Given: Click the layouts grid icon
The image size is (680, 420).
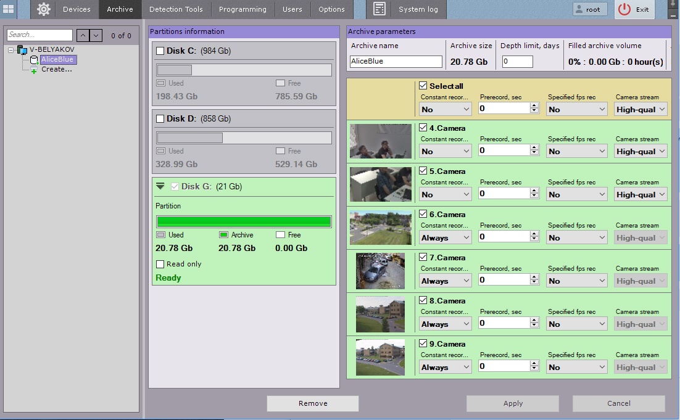Looking at the screenshot, I should (x=9, y=9).
